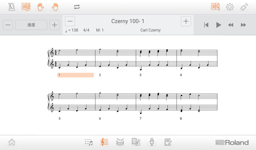The image size is (256, 150).
Task: Open the song list tab
Action: coord(89,142)
